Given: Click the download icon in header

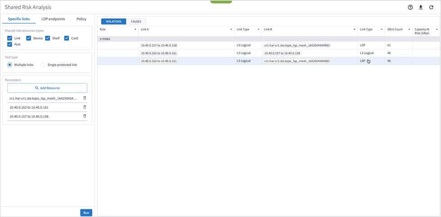Looking at the screenshot, I should click(x=421, y=7).
